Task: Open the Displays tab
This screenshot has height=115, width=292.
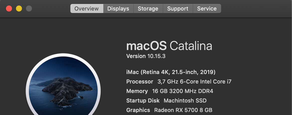Action: click(118, 8)
